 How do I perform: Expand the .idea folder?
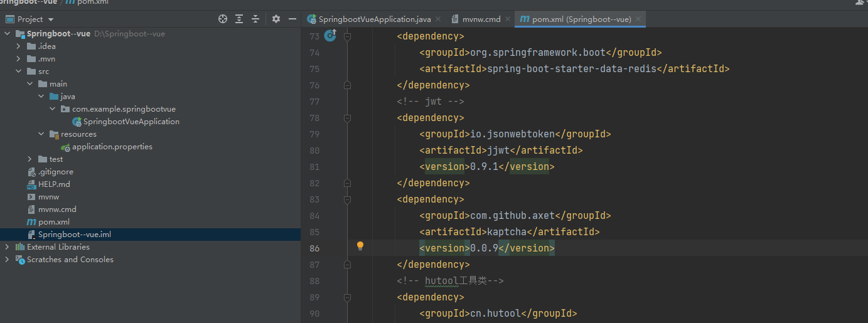[x=19, y=46]
